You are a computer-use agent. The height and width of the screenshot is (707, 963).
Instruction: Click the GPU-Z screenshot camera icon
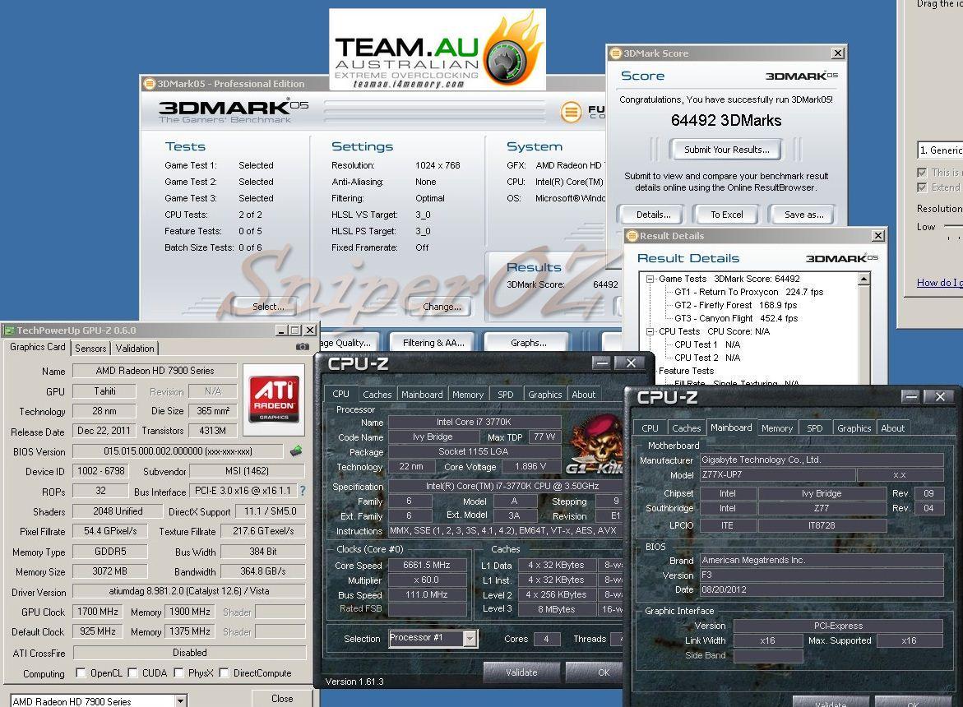[x=302, y=347]
